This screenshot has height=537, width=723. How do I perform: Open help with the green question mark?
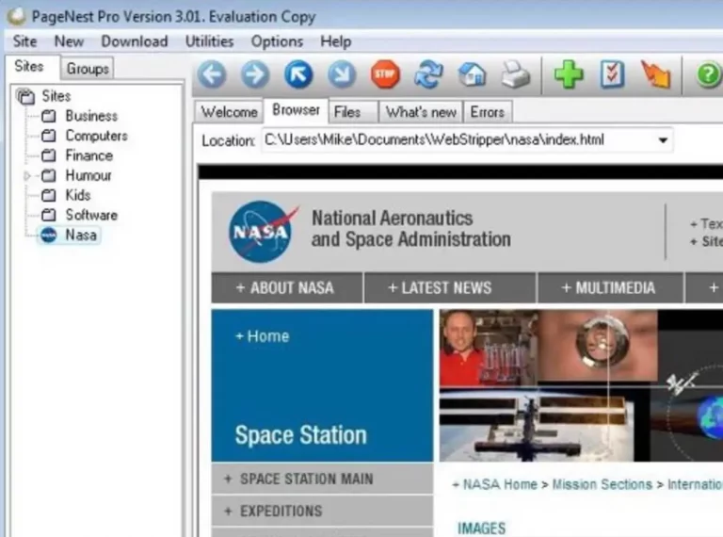[708, 74]
